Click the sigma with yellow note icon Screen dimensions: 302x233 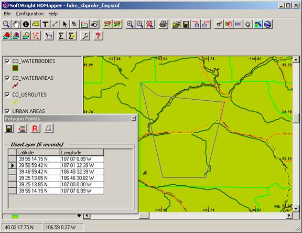[71, 36]
